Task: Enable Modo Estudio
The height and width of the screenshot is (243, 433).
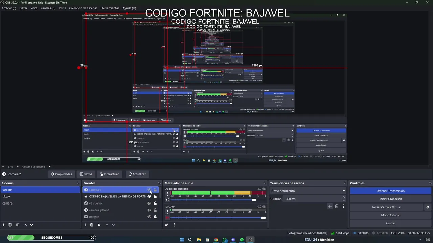Action: click(390, 215)
